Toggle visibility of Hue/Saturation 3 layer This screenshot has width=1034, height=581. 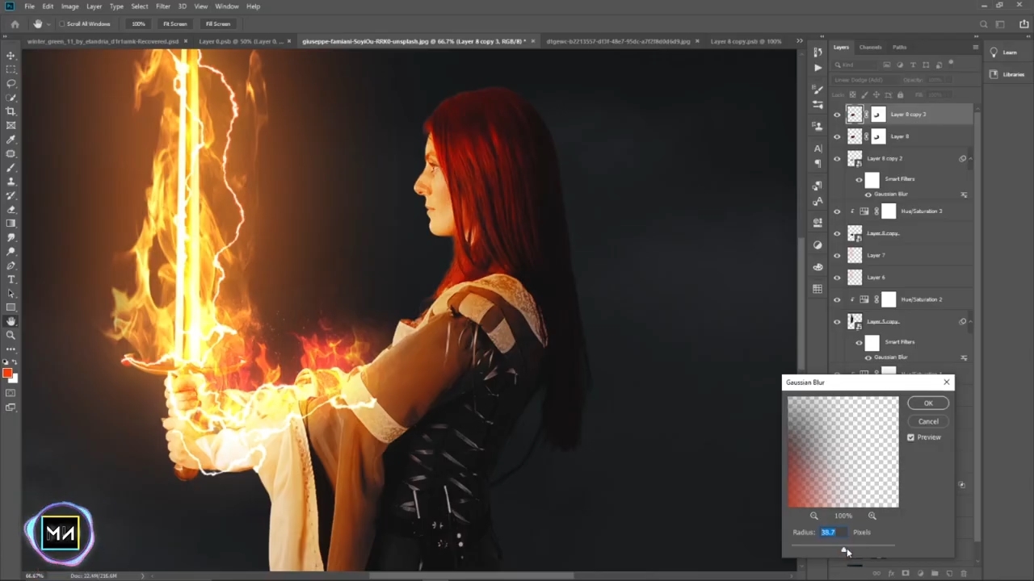click(837, 211)
